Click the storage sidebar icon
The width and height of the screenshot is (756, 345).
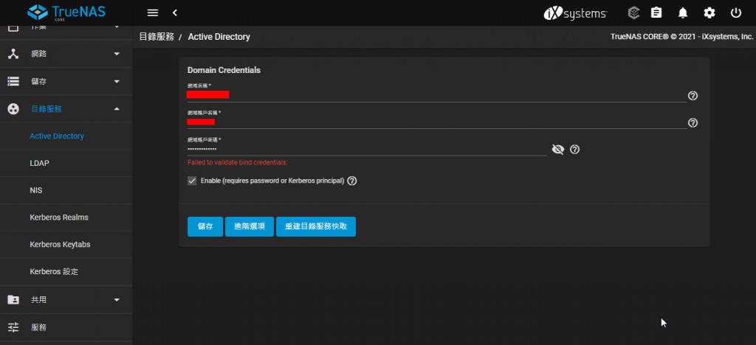tap(13, 81)
